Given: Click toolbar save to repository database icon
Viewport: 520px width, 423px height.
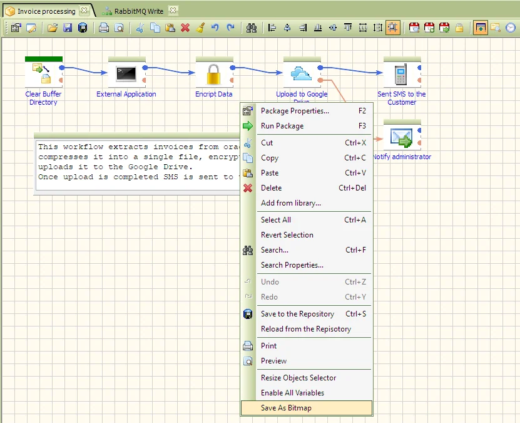Looking at the screenshot, I should pyautogui.click(x=83, y=28).
